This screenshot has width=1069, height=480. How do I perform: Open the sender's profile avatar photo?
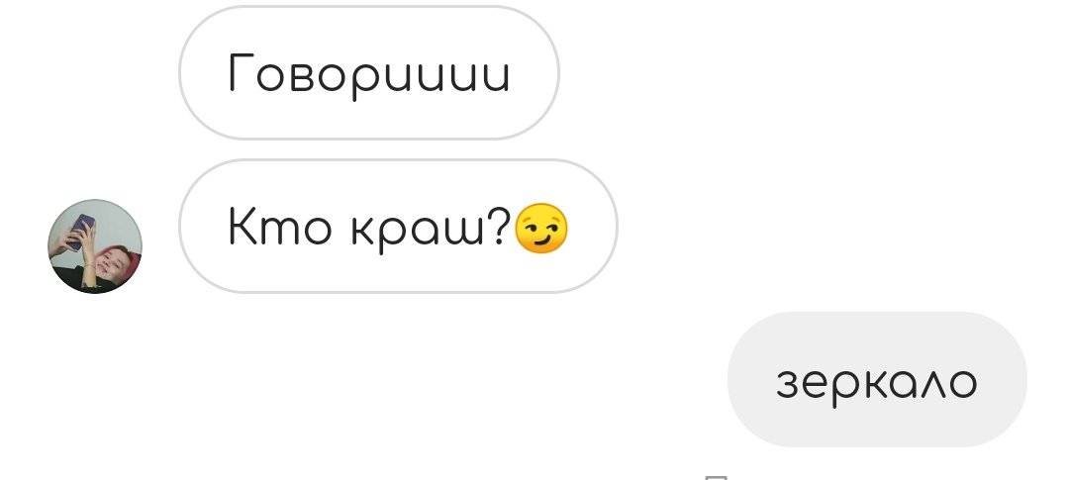[x=95, y=246]
